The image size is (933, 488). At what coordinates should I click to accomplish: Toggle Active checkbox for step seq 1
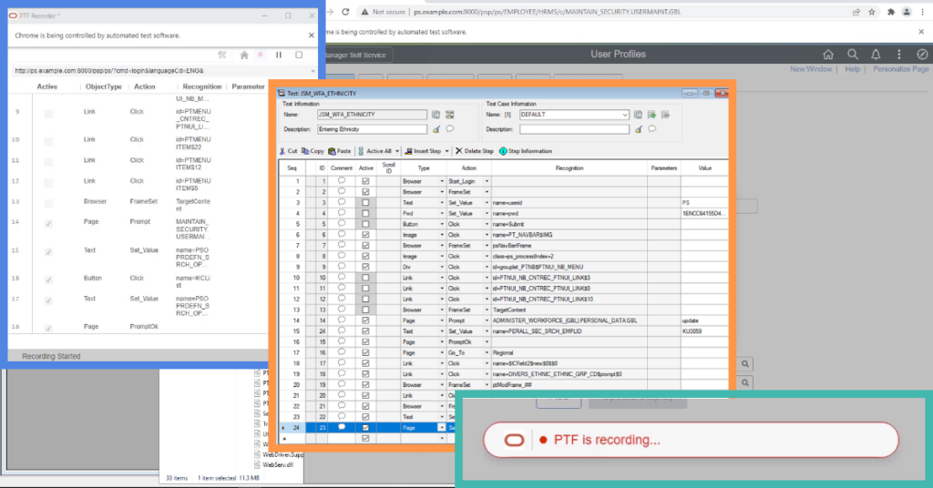[365, 181]
